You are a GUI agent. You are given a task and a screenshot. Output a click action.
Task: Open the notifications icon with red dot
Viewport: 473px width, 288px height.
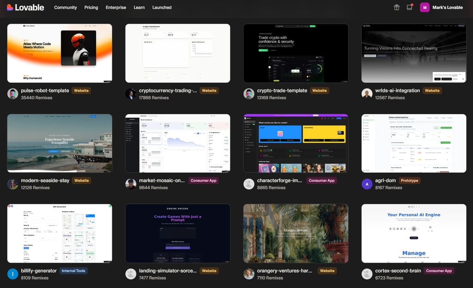click(x=410, y=7)
